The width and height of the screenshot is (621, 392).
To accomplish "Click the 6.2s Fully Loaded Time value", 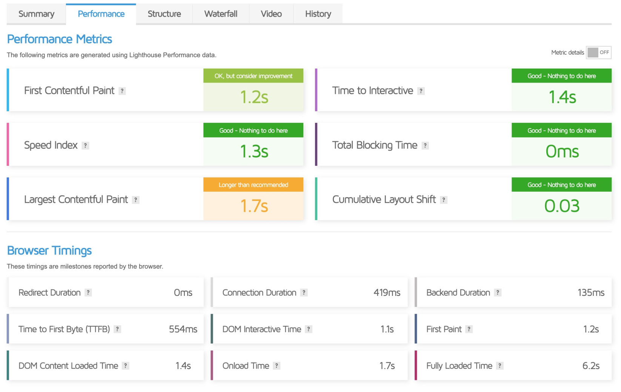I will coord(591,366).
